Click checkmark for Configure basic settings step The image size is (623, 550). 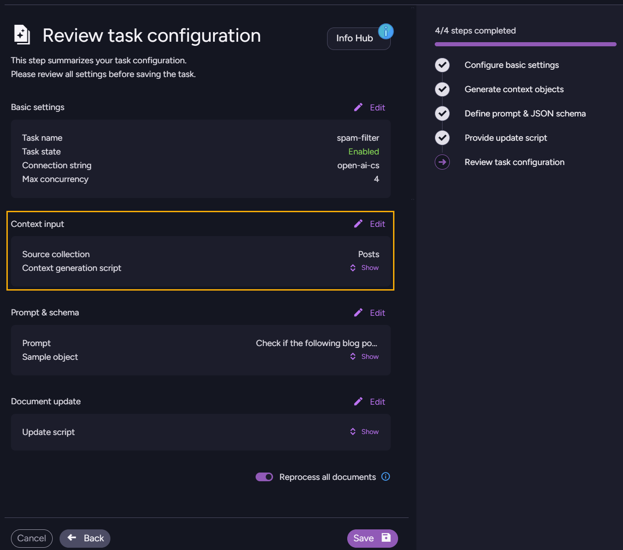[442, 65]
